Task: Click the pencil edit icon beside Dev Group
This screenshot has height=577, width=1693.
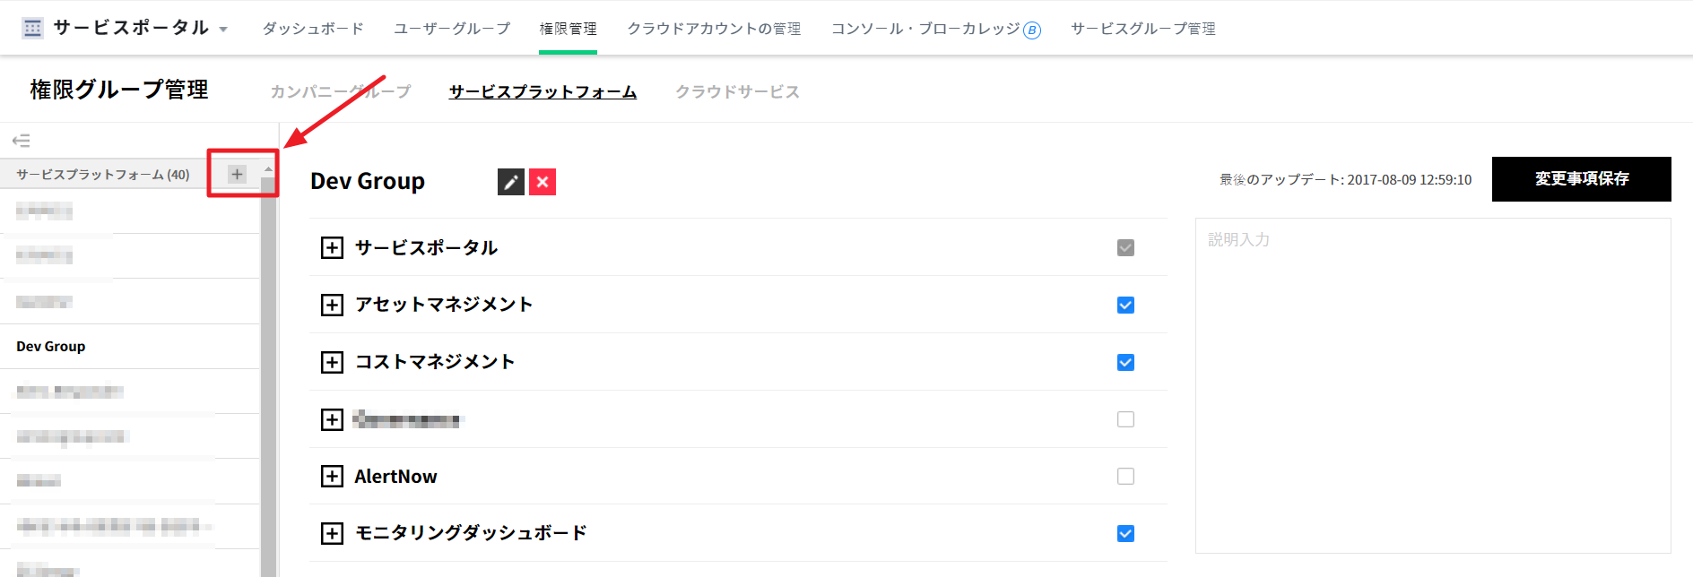Action: (511, 182)
